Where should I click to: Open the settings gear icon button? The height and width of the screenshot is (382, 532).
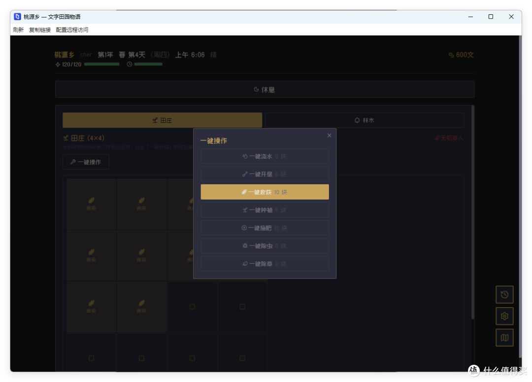504,316
